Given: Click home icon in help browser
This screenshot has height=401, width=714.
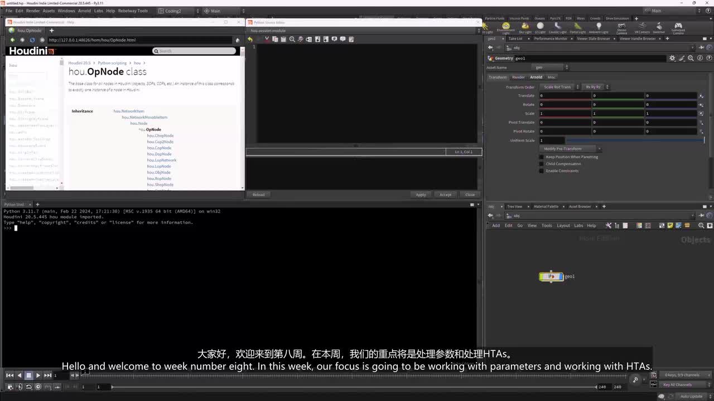Looking at the screenshot, I should tap(238, 40).
